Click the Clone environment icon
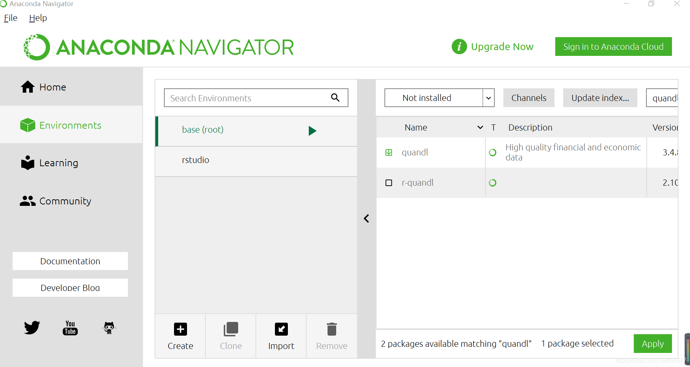The width and height of the screenshot is (690, 367). click(231, 329)
